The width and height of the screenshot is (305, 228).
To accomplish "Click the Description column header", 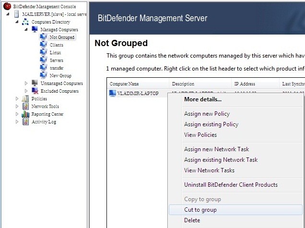I will click(x=200, y=84).
